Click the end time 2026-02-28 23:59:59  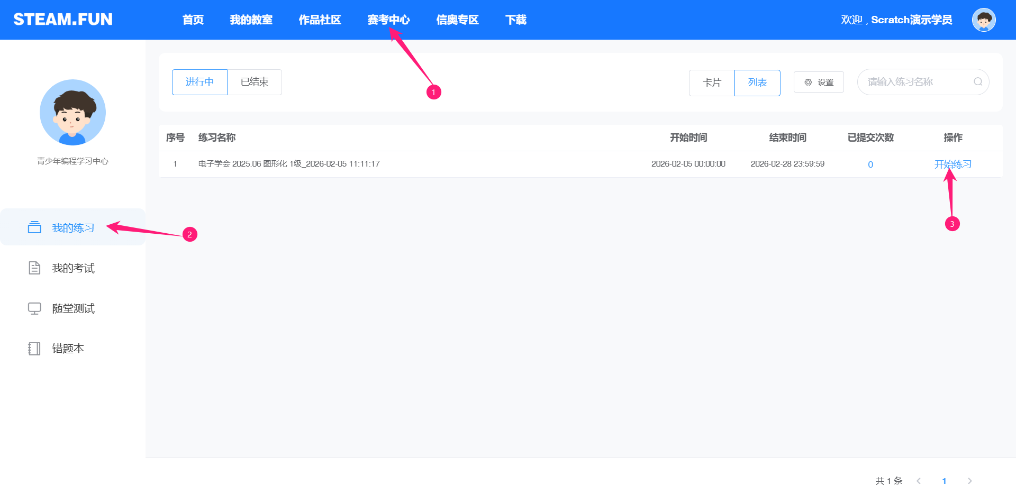pyautogui.click(x=787, y=164)
